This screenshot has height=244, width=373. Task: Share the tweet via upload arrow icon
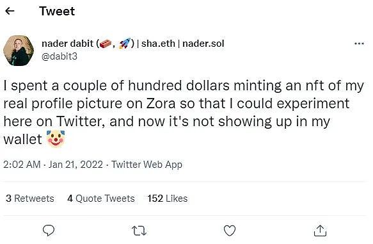point(320,231)
